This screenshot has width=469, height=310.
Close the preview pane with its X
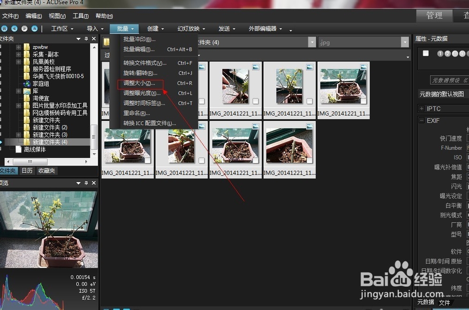[x=94, y=183]
